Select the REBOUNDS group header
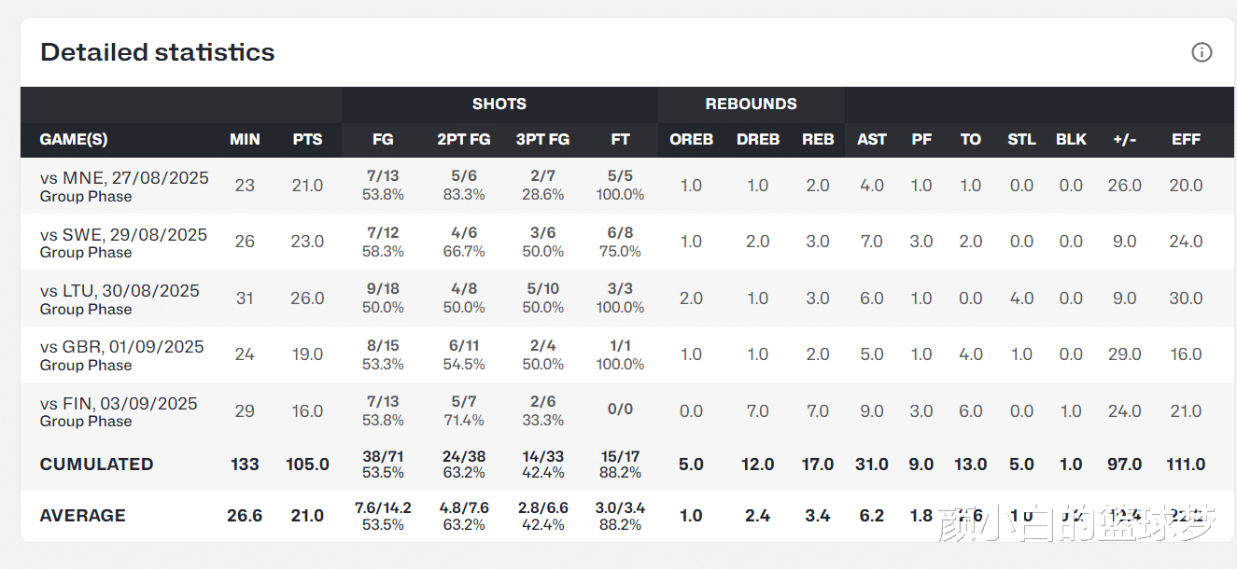1237x569 pixels. pos(752,104)
